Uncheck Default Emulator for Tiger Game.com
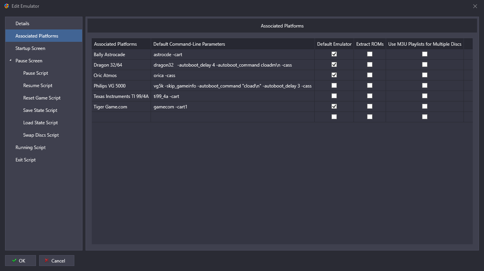The image size is (484, 271). pos(334,106)
